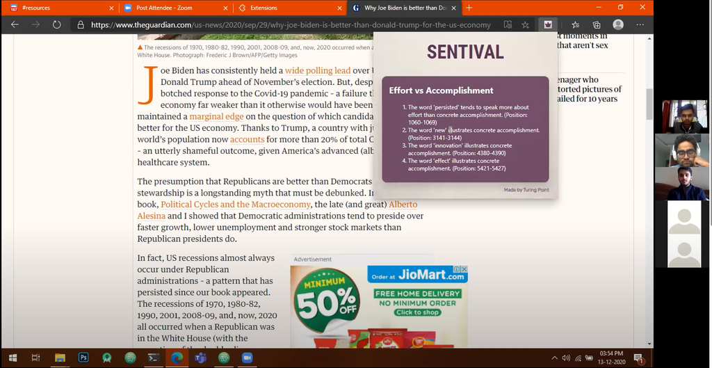The height and width of the screenshot is (368, 712).
Task: Open the notification center icon
Action: [638, 358]
